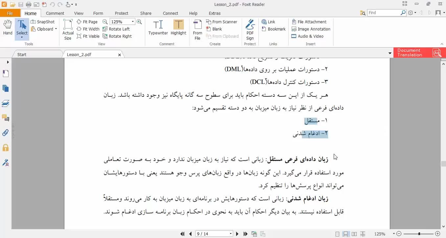446x238 pixels.
Task: Switch to the Comment tab
Action: pos(55,13)
